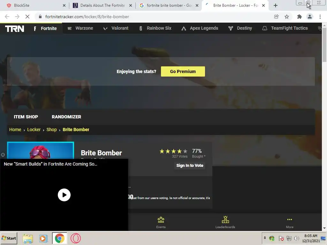Open the ITEM SHOP menu

tap(26, 117)
